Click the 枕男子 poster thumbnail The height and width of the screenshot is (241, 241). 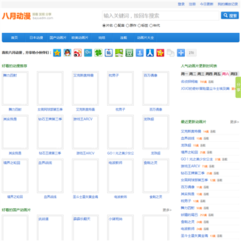pos(120,88)
